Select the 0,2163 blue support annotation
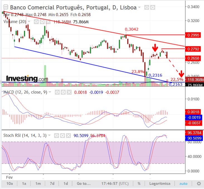204x189 pixels. coord(176,84)
